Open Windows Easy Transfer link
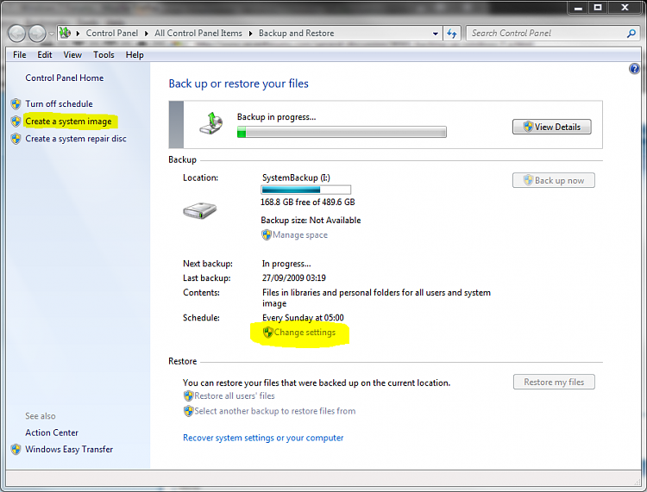 click(69, 449)
